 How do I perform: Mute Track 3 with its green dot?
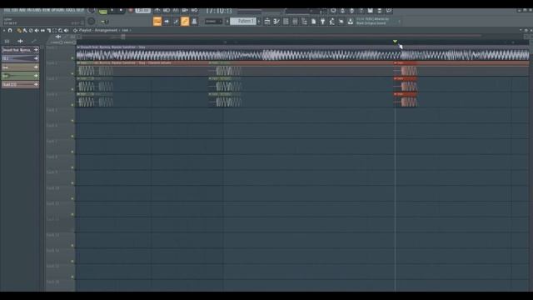tap(72, 89)
